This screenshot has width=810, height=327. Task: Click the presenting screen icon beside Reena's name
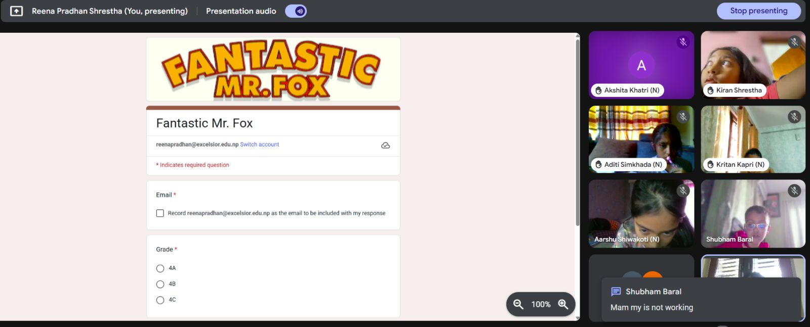16,11
